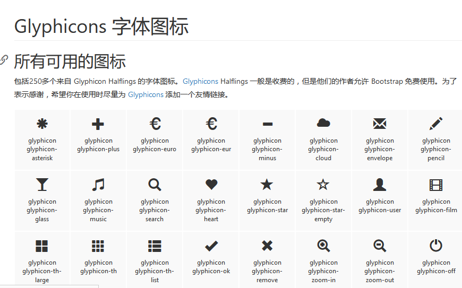The height and width of the screenshot is (288, 462).
Task: Click the glyphicon-pencil label text
Action: tap(436, 149)
